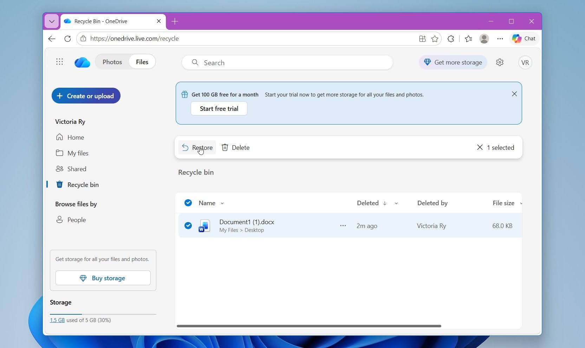Open the VR account avatar

[x=525, y=62]
